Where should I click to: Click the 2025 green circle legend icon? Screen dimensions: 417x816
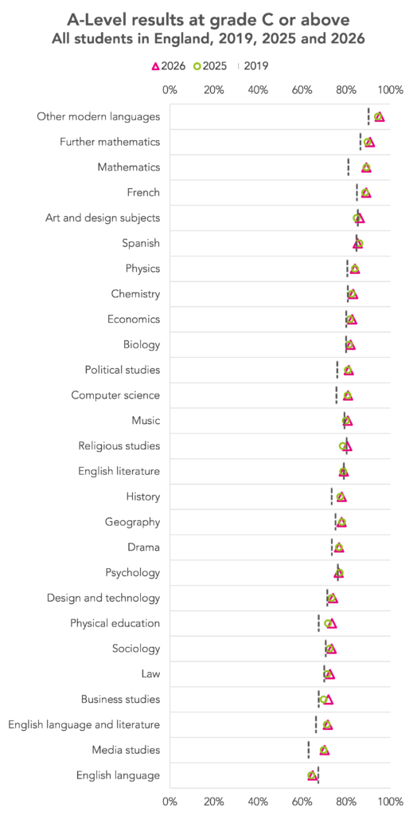click(x=197, y=66)
